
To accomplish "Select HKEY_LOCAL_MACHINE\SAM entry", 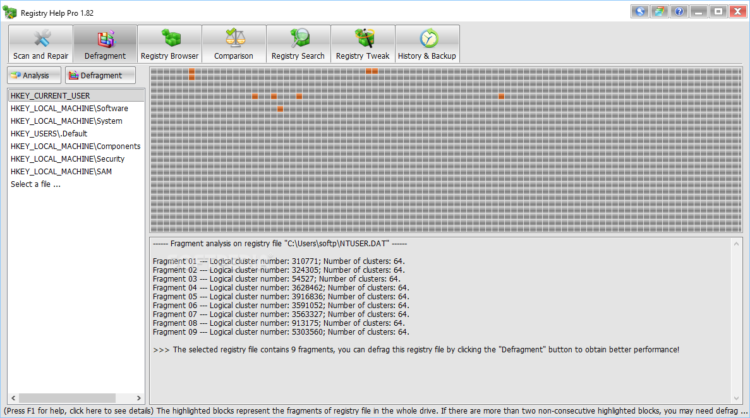I will [x=76, y=171].
